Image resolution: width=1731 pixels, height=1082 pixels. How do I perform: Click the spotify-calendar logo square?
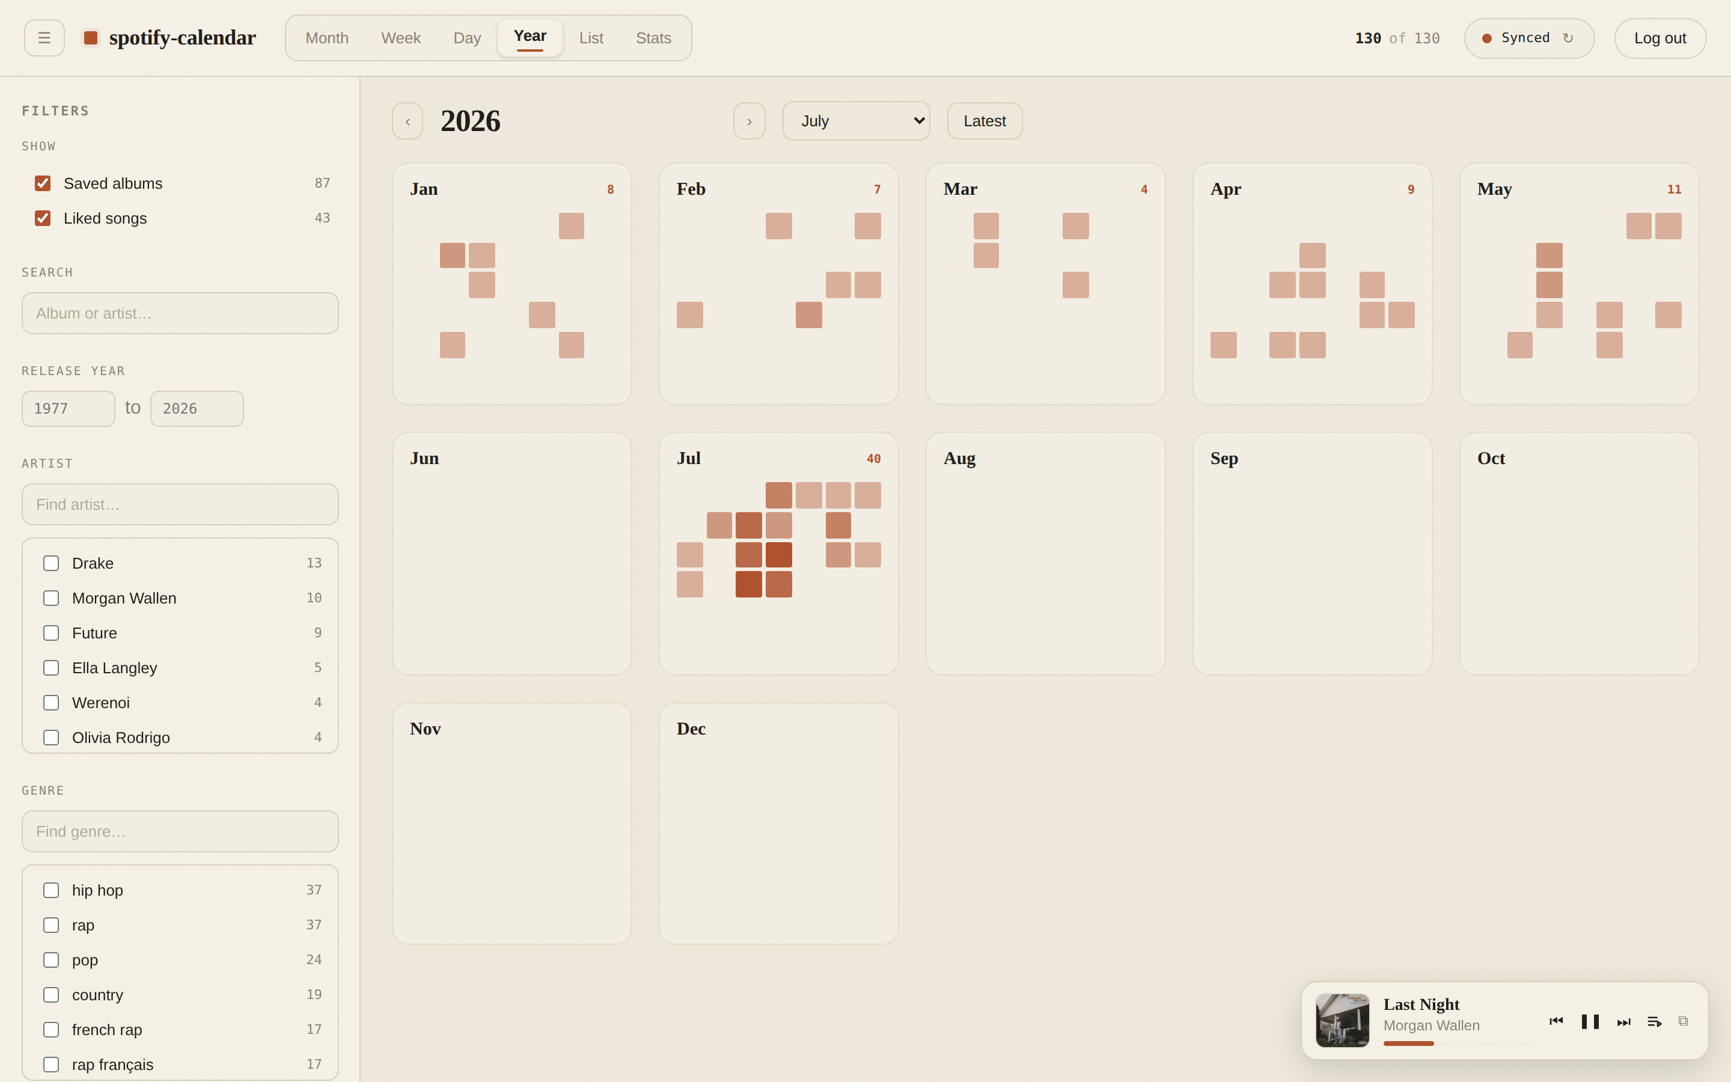[x=91, y=38]
